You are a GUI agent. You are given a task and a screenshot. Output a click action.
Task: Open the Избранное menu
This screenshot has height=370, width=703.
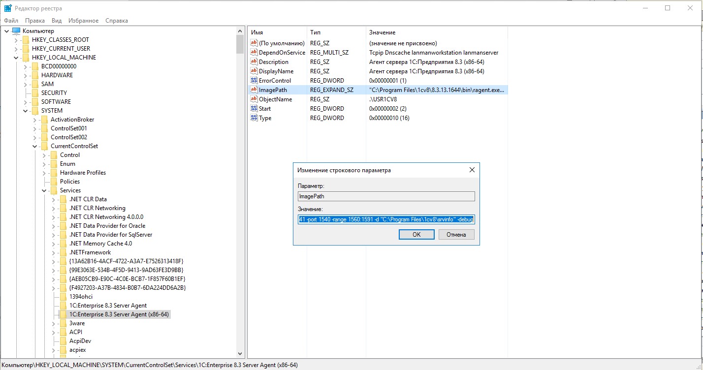point(84,21)
